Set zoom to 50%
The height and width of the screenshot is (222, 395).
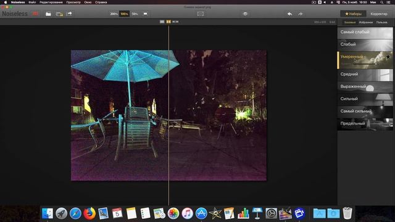pos(135,14)
